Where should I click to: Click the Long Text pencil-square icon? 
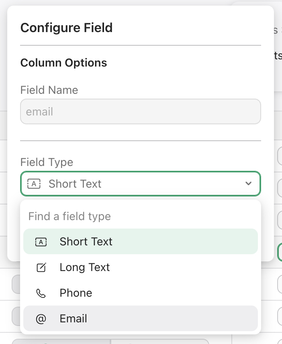[41, 267]
